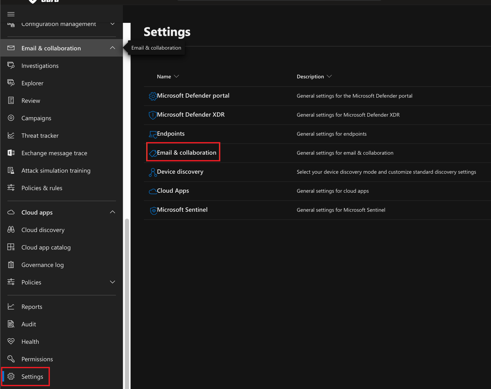The height and width of the screenshot is (389, 491).
Task: Click the Explorer sidebar icon
Action: (x=11, y=83)
